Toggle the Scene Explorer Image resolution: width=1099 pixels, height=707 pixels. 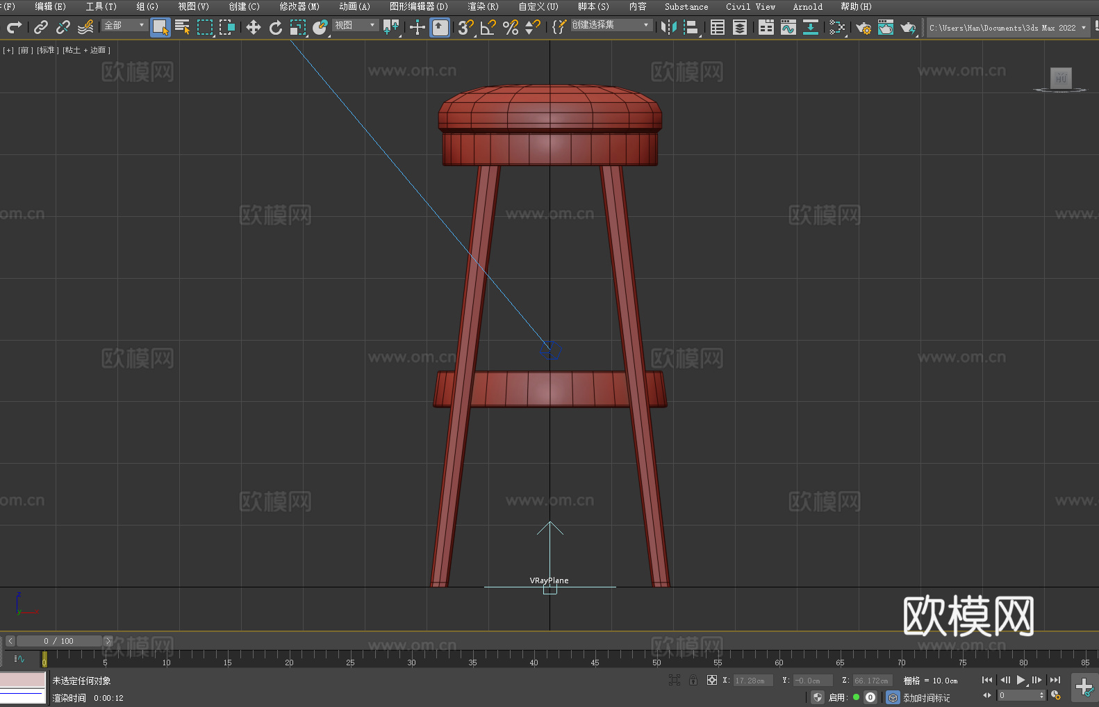pos(718,27)
